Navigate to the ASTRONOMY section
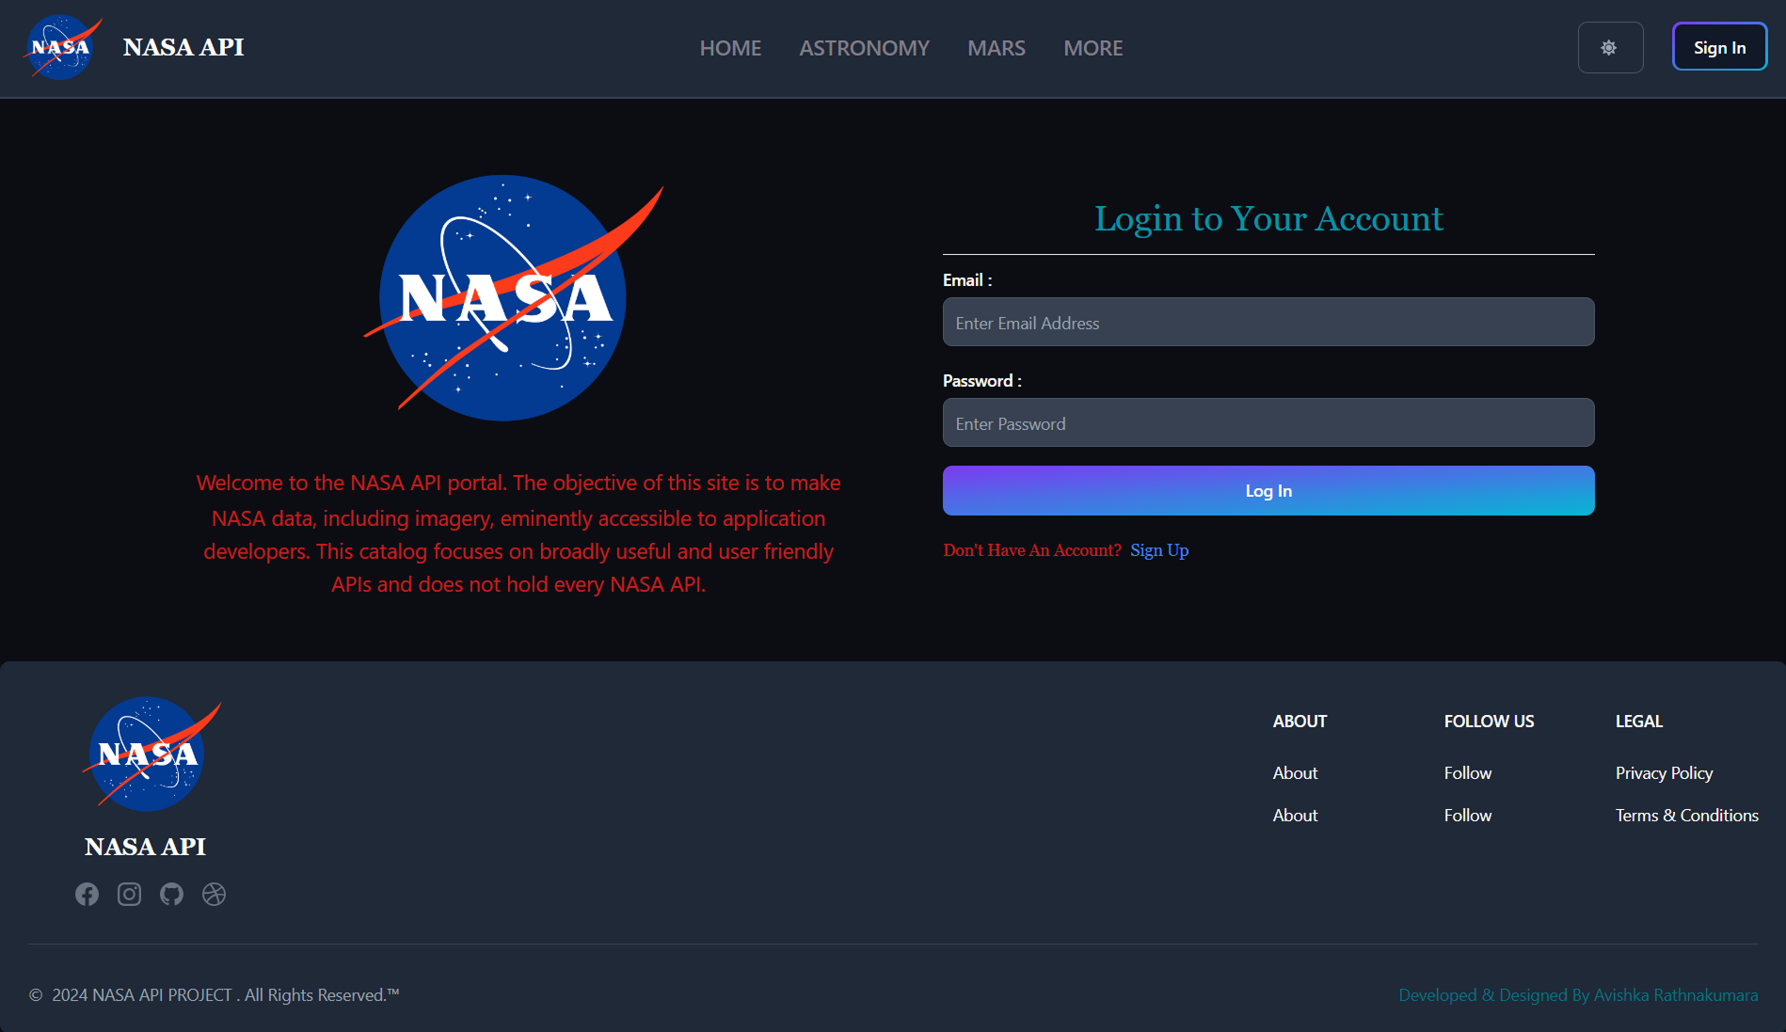Screen dimensions: 1786x1032 click(x=864, y=47)
